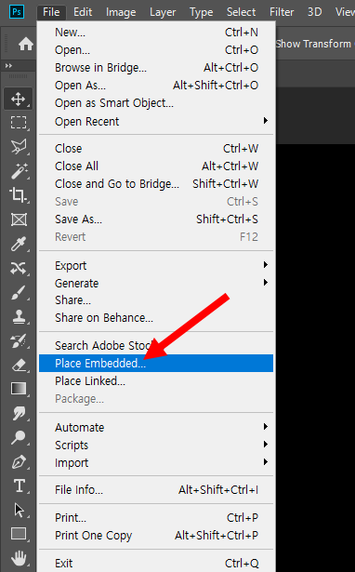Choose Close menu item
This screenshot has width=355, height=572.
[156, 149]
